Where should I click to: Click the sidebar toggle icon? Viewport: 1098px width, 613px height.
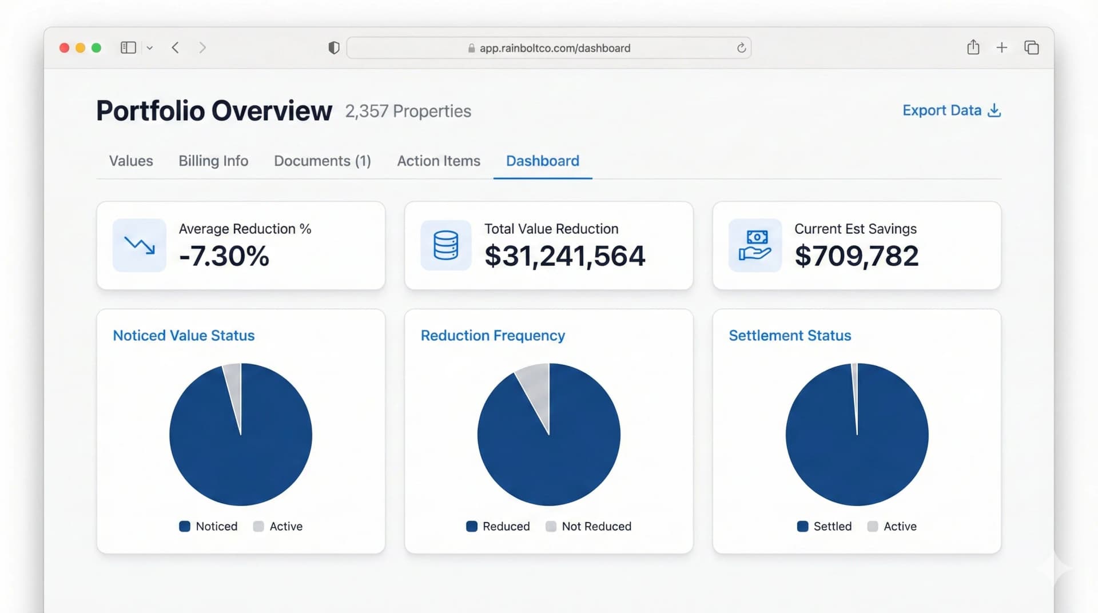coord(128,47)
